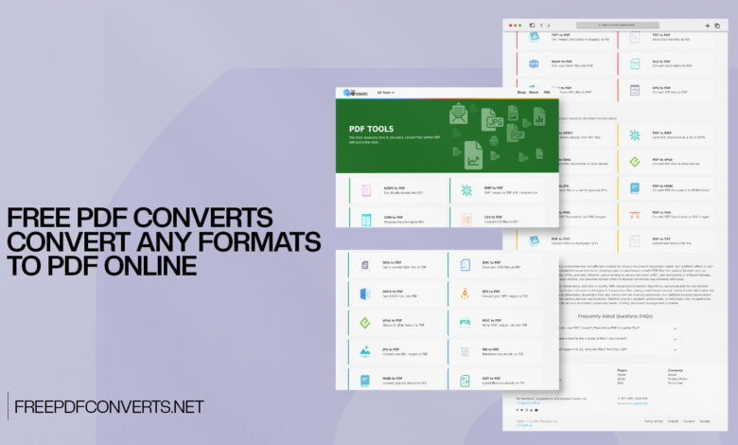Click browser new tab plus button
This screenshot has height=445, width=738.
click(x=707, y=26)
